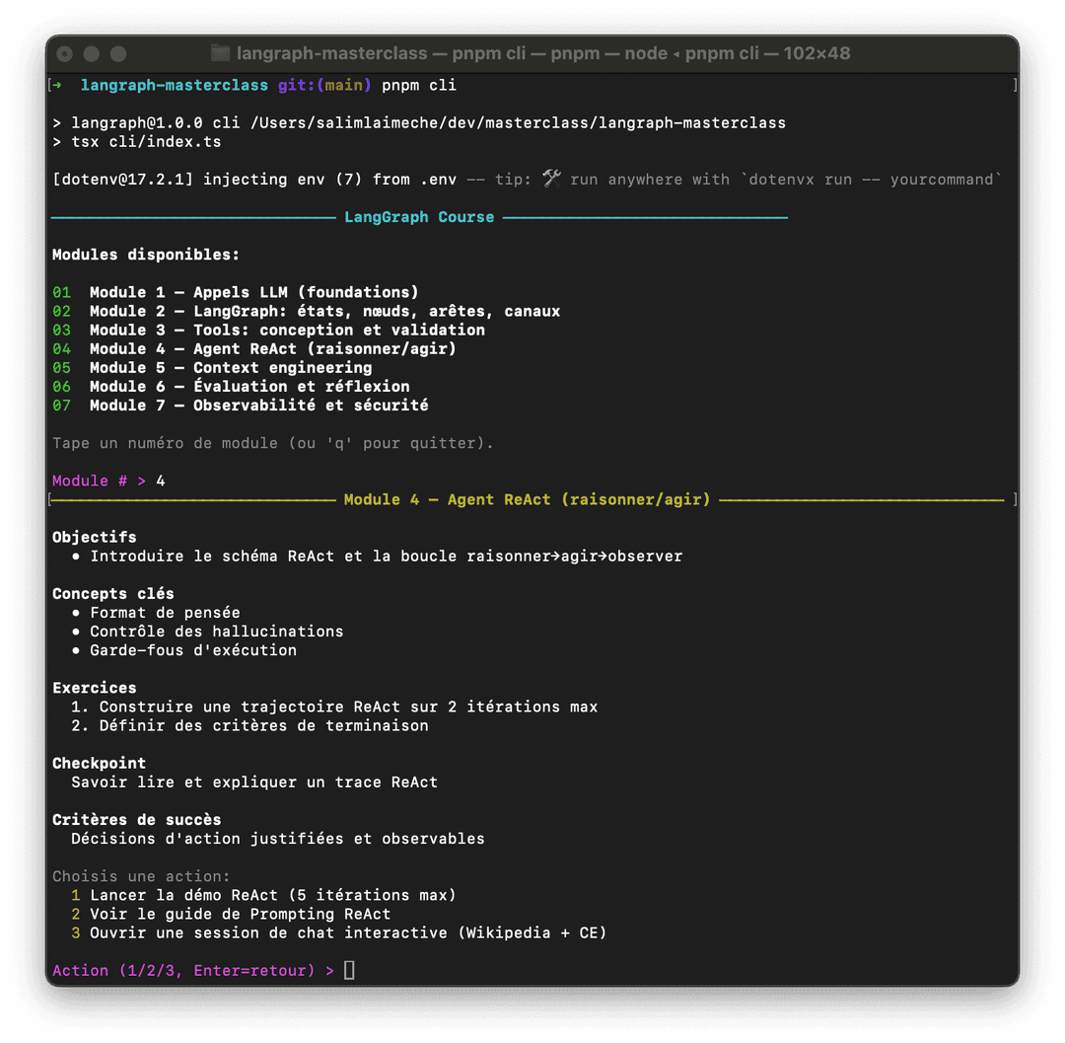
Task: Click the 'Contrôle des hallucinations' bullet point
Action: 216,632
